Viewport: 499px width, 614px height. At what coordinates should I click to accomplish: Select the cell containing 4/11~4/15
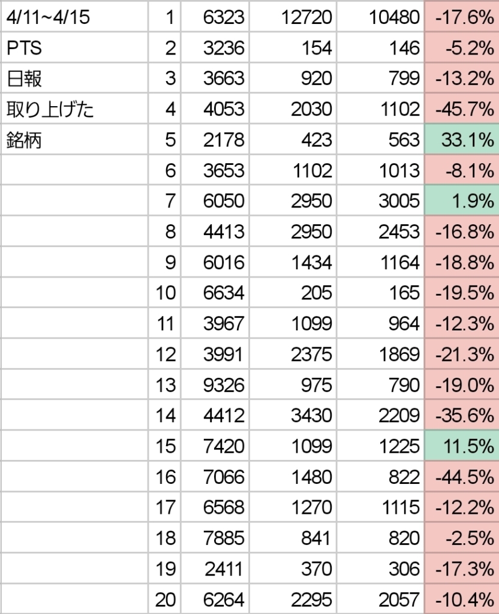tap(74, 16)
